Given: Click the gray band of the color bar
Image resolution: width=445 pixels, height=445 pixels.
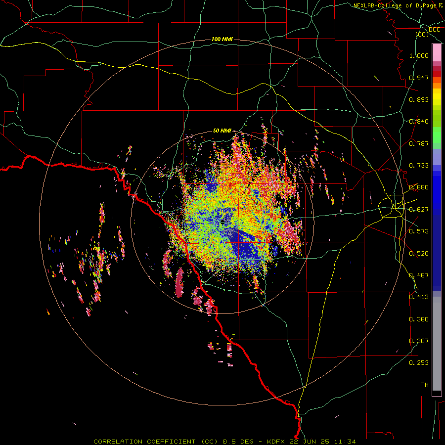Looking at the screenshot, I should pyautogui.click(x=437, y=344).
